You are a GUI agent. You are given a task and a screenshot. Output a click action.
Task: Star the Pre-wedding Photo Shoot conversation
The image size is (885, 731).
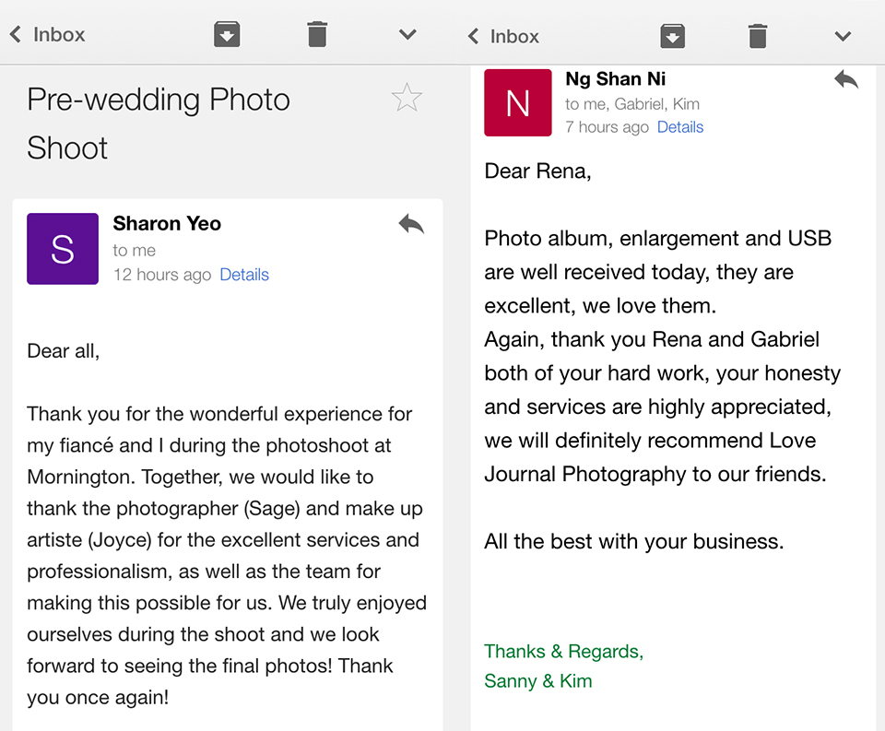[407, 98]
